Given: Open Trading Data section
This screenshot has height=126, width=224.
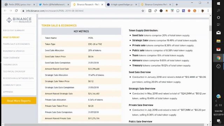Looking at the screenshot, I should tap(10, 64).
